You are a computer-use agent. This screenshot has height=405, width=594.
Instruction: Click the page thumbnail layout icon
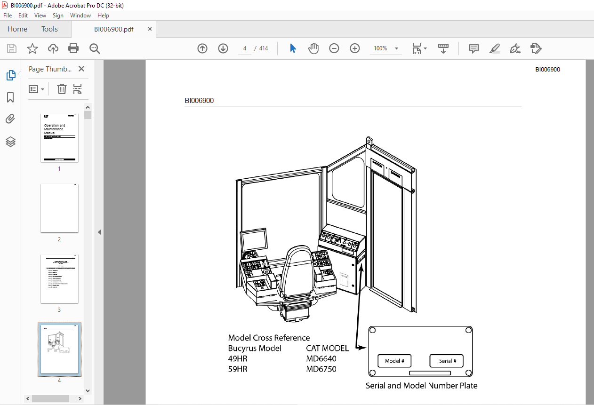(78, 89)
